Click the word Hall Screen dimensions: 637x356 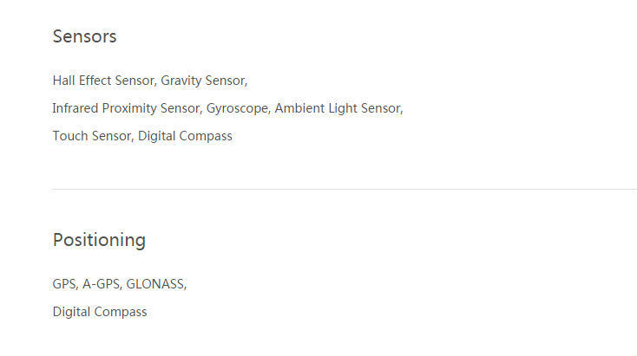click(63, 81)
